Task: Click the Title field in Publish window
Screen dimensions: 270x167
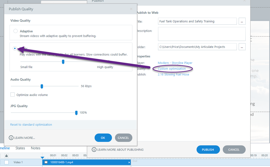Action: [x=197, y=21]
